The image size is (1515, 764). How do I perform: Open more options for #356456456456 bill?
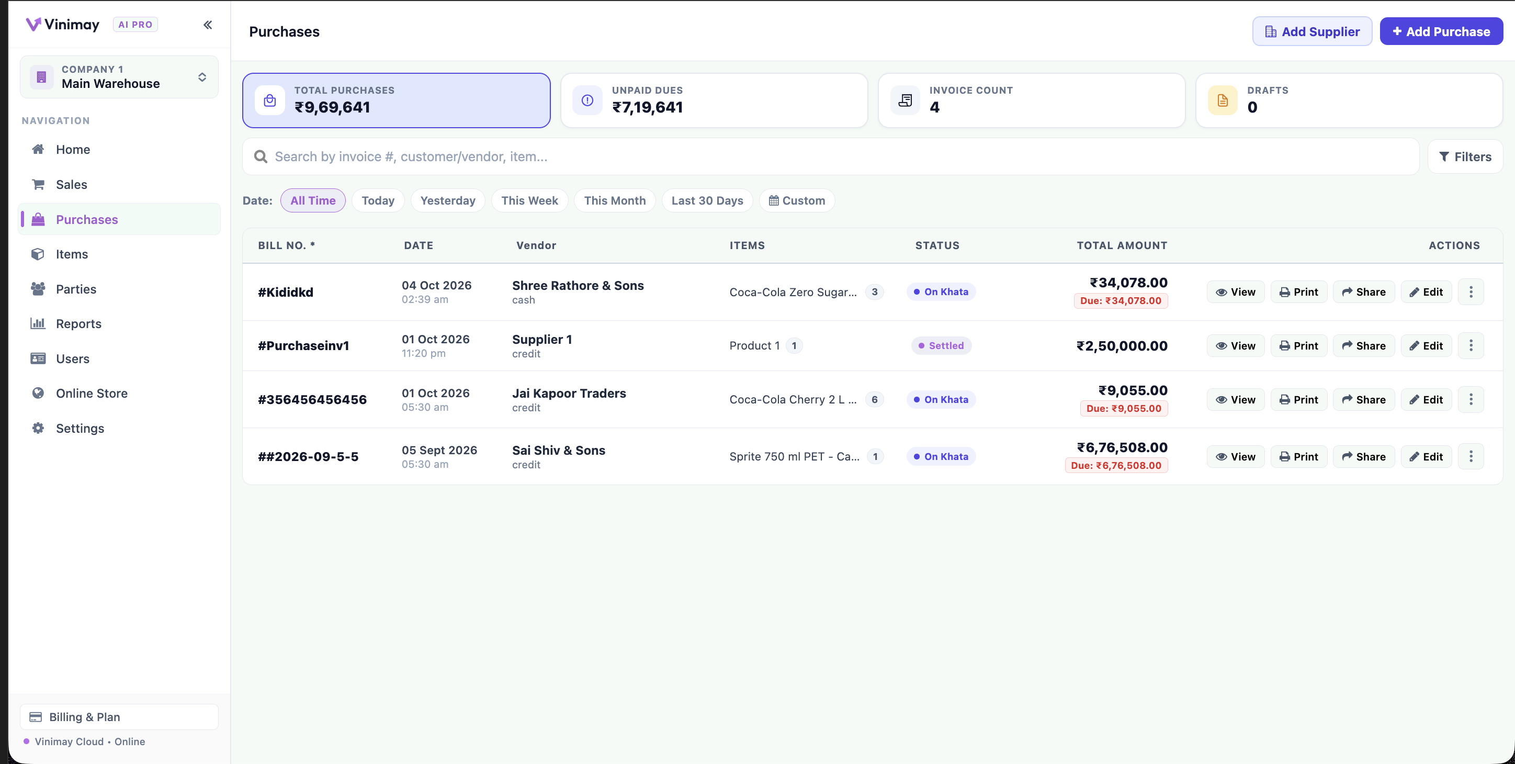(1471, 399)
